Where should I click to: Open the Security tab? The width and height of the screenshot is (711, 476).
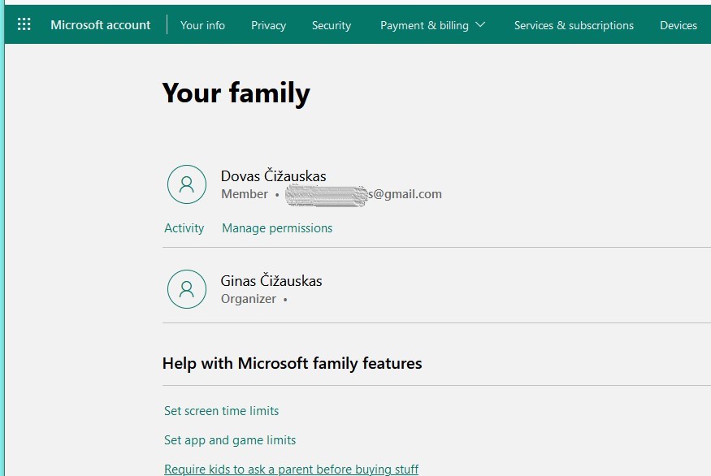[x=332, y=25]
